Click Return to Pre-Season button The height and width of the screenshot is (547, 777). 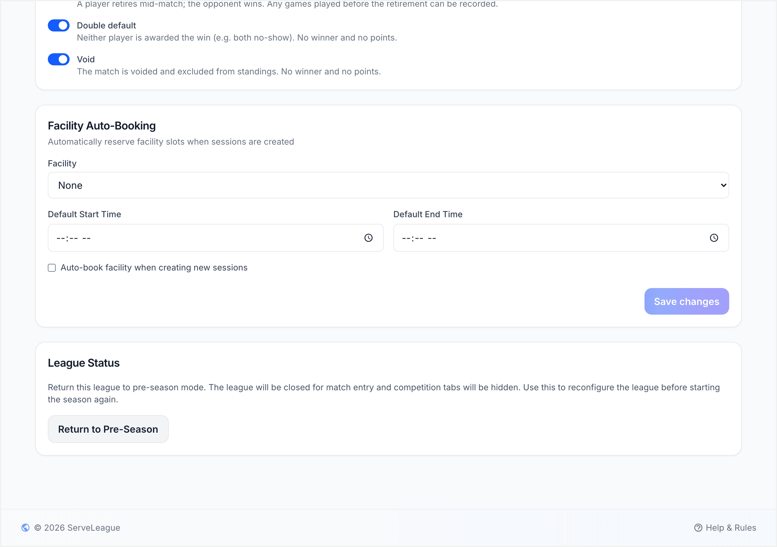click(108, 429)
